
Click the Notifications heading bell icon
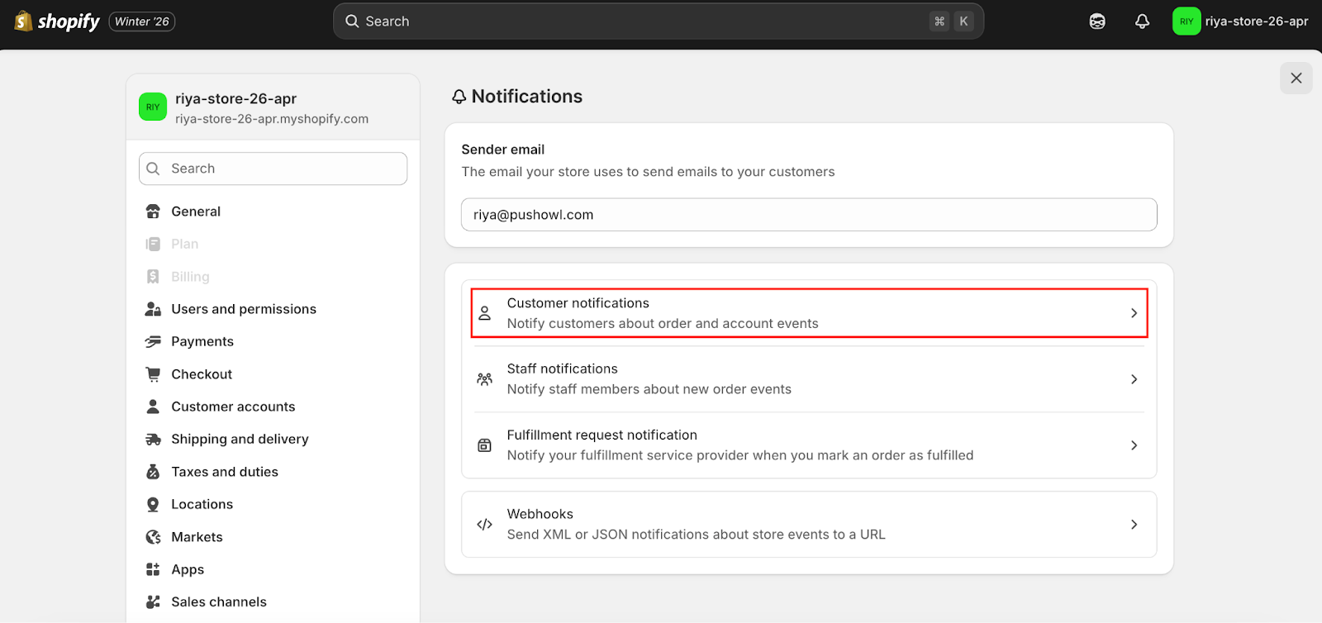click(459, 97)
